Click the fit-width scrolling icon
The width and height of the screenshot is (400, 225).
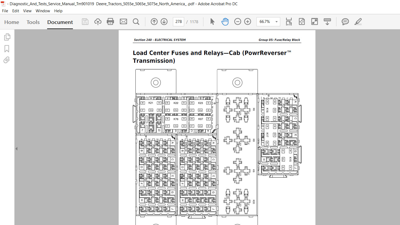pos(289,22)
